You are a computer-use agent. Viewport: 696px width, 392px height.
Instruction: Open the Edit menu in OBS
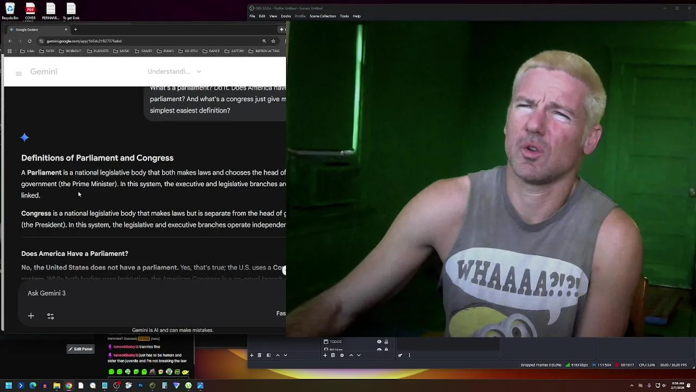[x=262, y=16]
